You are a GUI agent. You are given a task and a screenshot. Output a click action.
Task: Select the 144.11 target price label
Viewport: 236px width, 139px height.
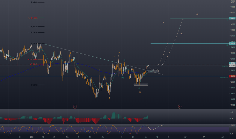[232, 18]
